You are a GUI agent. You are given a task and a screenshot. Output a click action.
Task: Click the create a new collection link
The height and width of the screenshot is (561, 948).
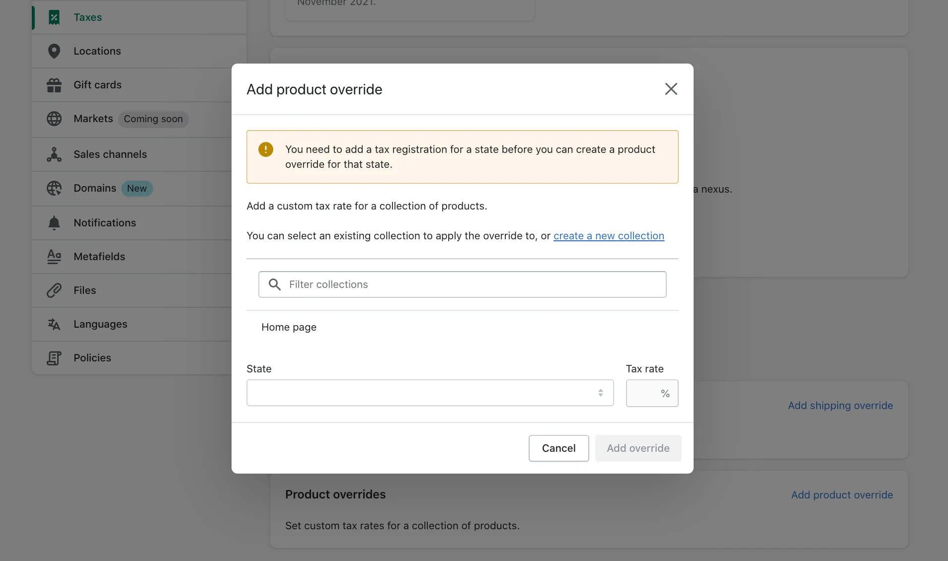608,236
